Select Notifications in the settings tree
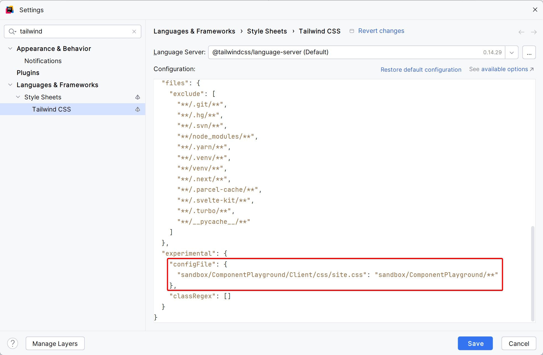This screenshot has width=543, height=355. (43, 61)
